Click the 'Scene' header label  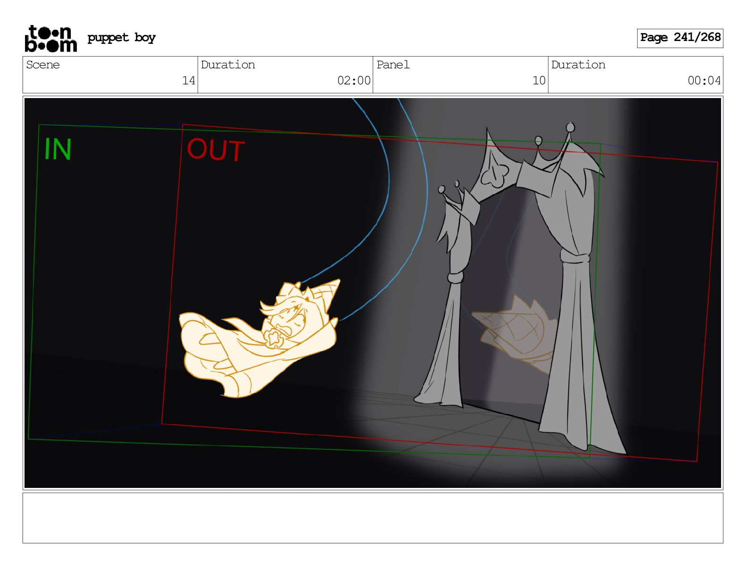[x=43, y=65]
